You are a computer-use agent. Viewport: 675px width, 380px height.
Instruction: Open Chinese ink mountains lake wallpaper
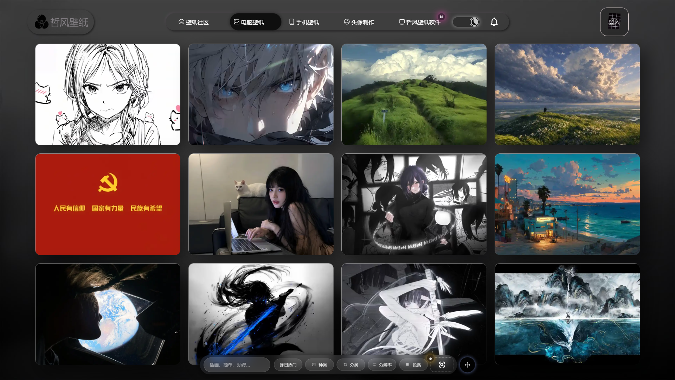point(567,314)
